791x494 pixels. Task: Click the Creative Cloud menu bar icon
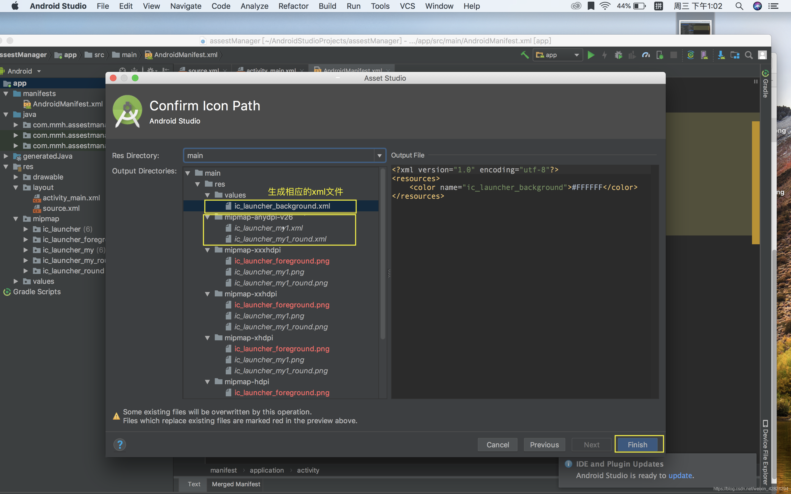point(576,6)
